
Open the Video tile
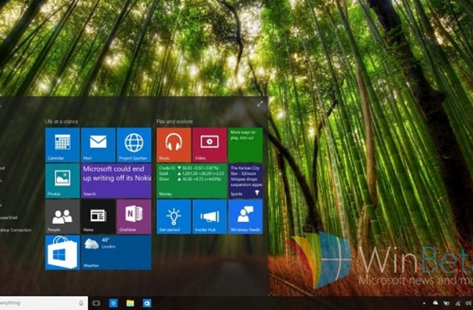(210, 145)
